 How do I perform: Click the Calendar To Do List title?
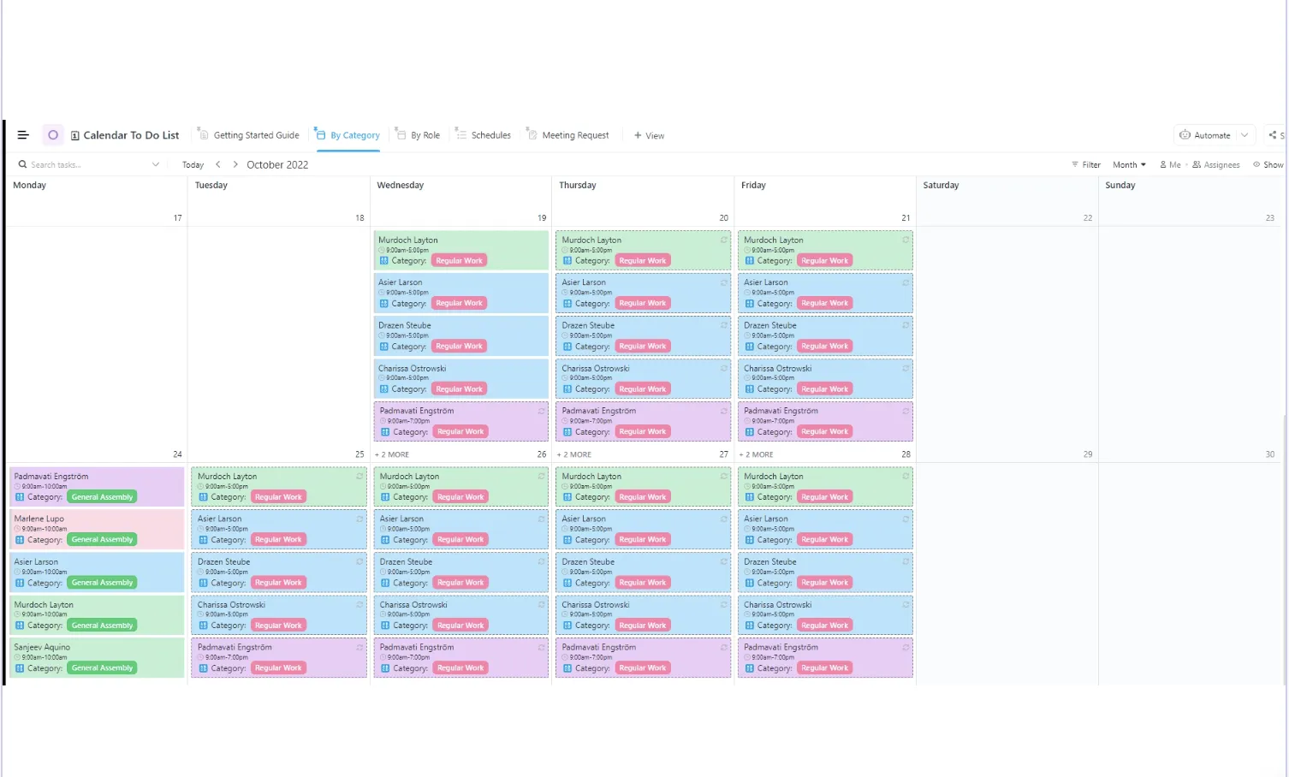[131, 135]
